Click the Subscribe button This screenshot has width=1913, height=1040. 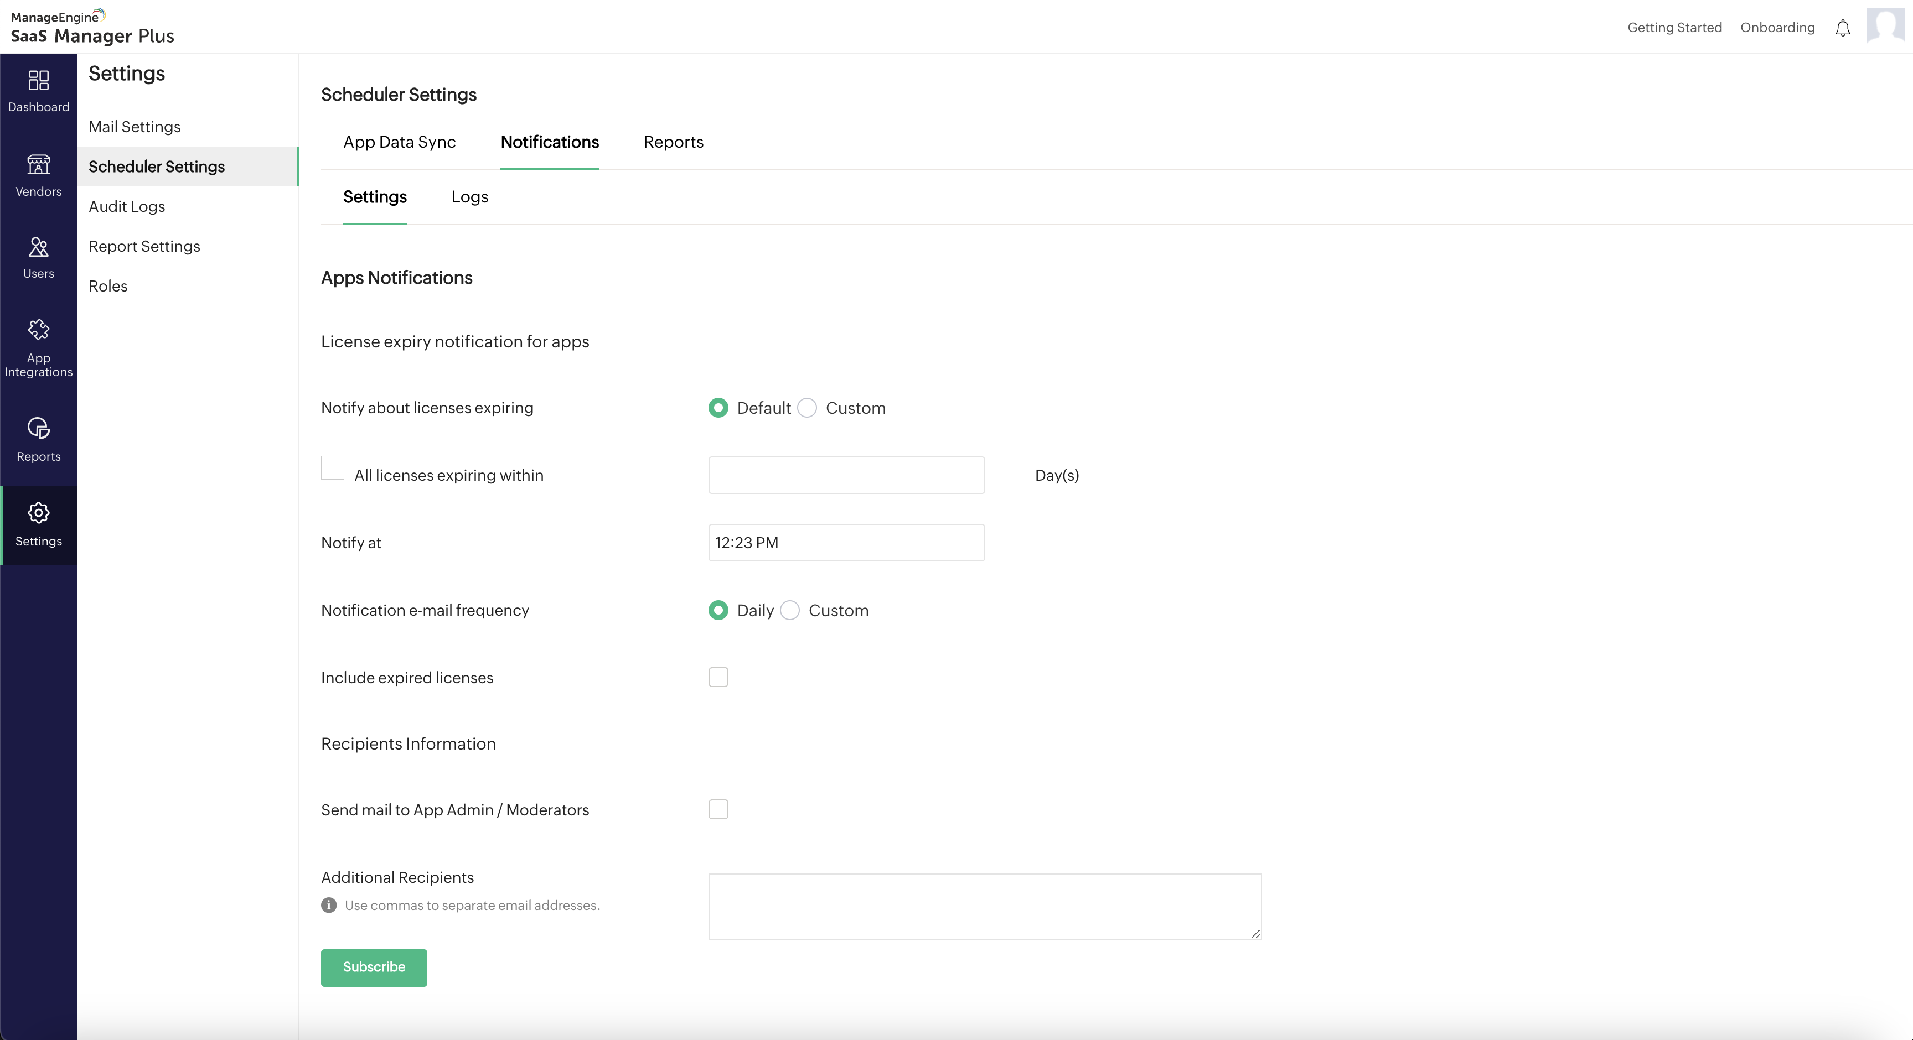pos(374,967)
